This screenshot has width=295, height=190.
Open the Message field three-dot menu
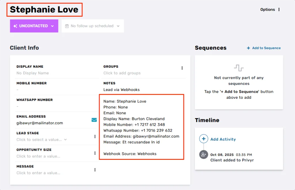(95, 170)
